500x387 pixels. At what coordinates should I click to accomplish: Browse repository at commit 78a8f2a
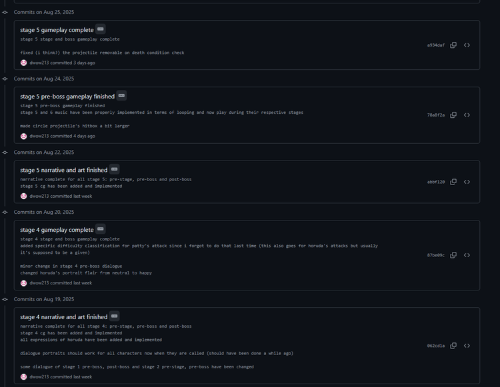[x=467, y=115]
